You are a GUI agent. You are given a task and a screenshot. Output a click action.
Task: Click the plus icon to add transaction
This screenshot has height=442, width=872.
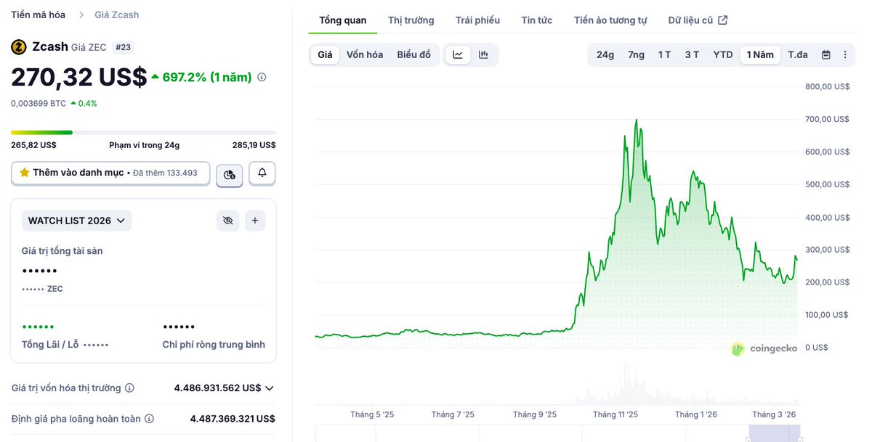255,221
